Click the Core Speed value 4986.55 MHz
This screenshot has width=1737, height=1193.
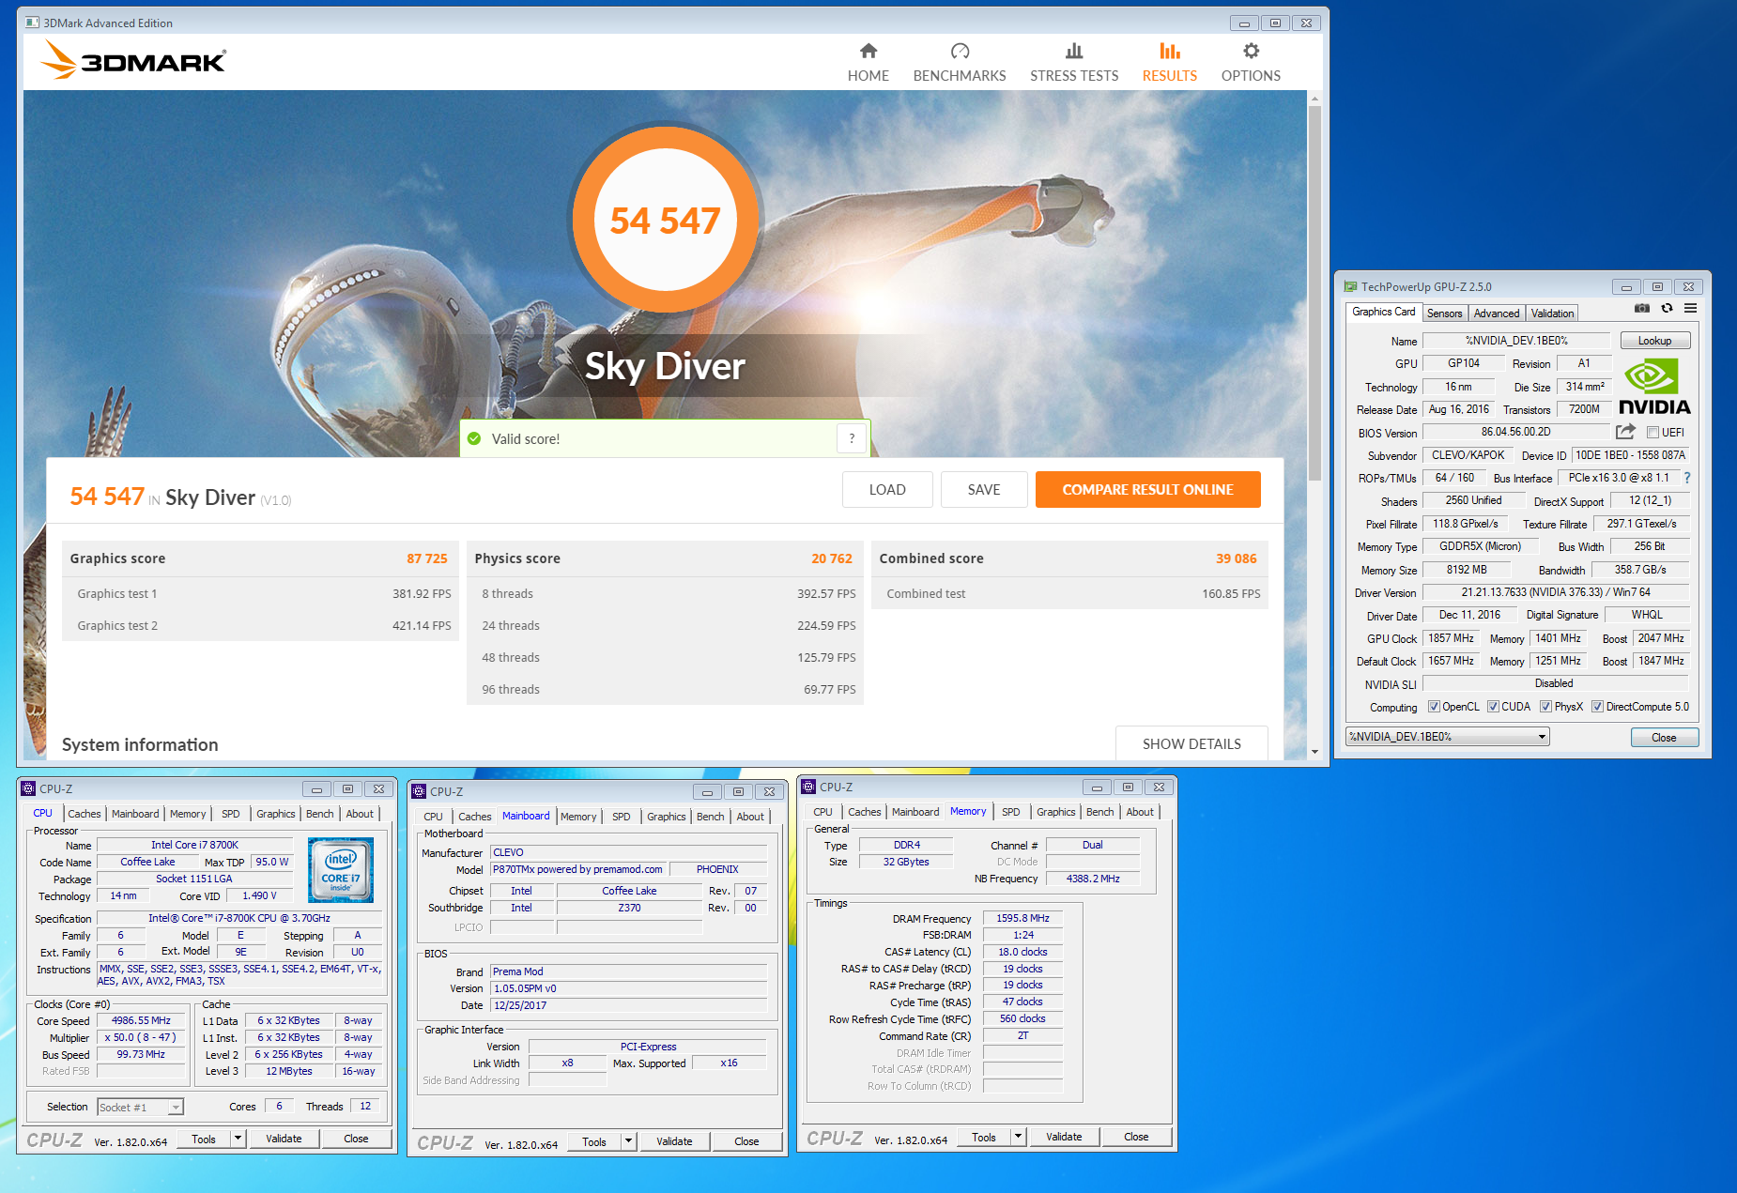pos(141,1020)
